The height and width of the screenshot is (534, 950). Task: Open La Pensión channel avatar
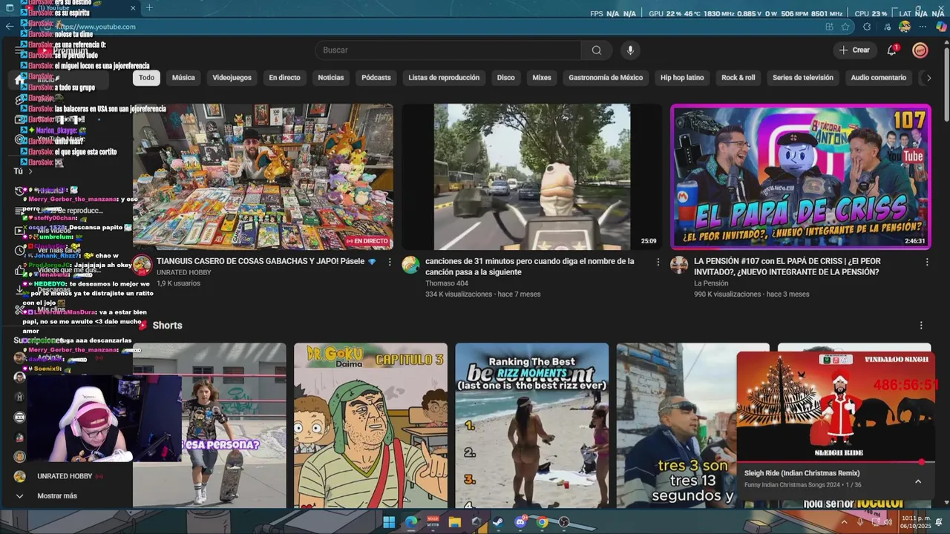(679, 265)
